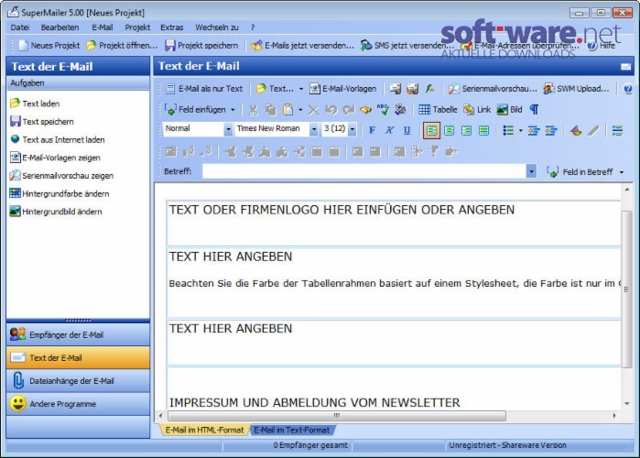Open the Serienmailvorschau preview
This screenshot has width=640, height=458.
[x=493, y=89]
